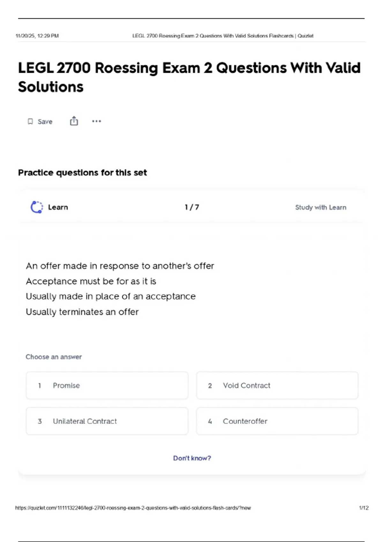Choose the Unilateral Contract answer
The width and height of the screenshot is (383, 542).
[x=107, y=421]
